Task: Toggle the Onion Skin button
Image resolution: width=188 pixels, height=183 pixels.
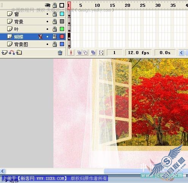Action: click(79, 53)
